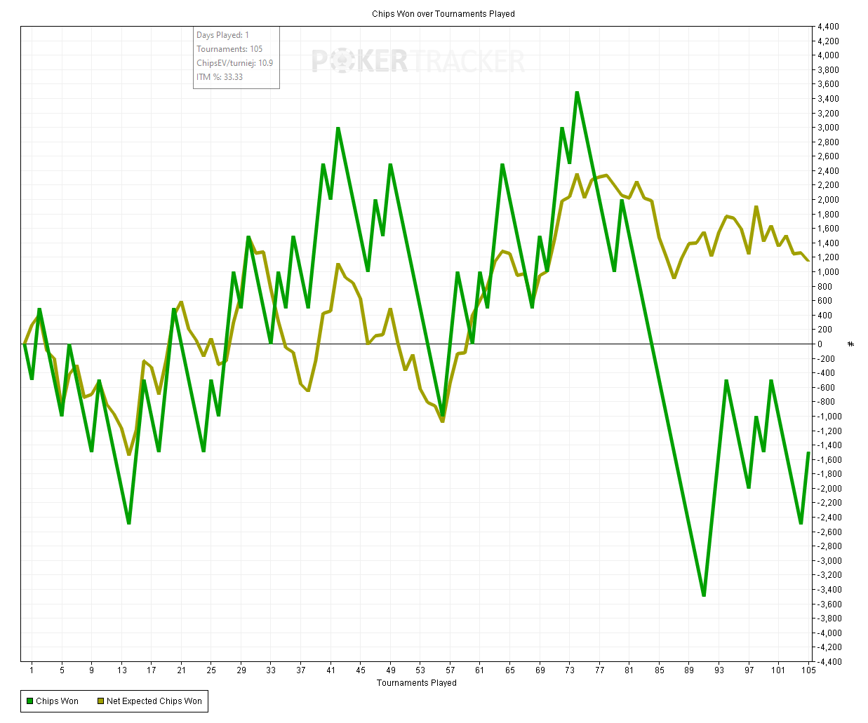Click the 4,400 label atop the y-axis

(827, 27)
